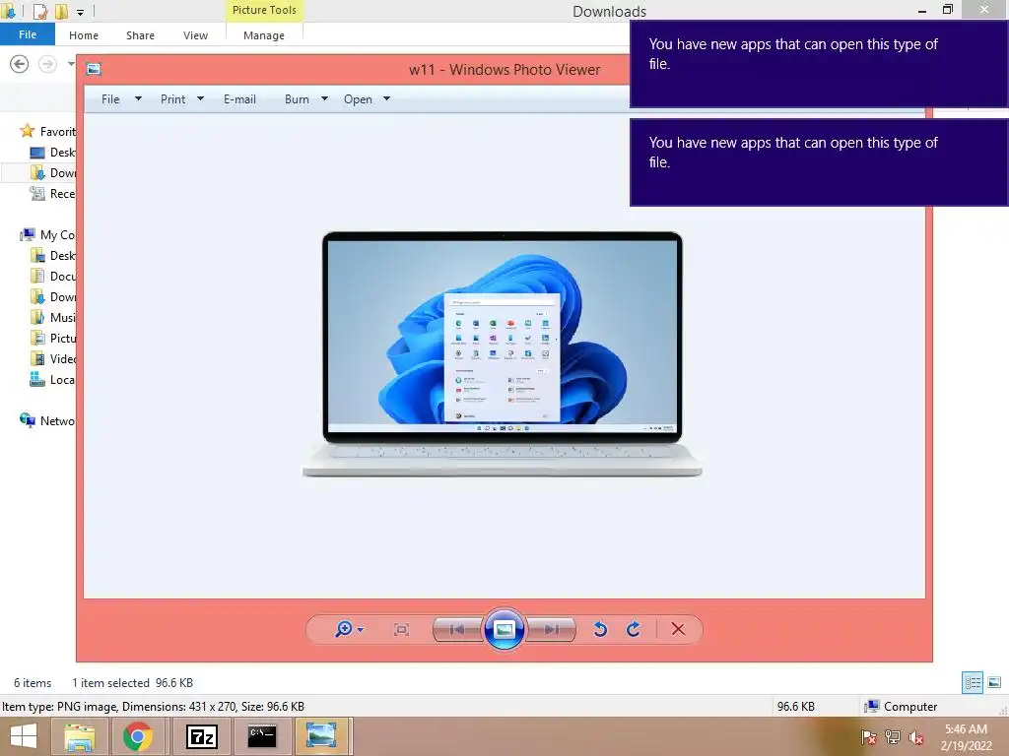Click the network tray icon
The width and height of the screenshot is (1009, 756).
coord(893,737)
